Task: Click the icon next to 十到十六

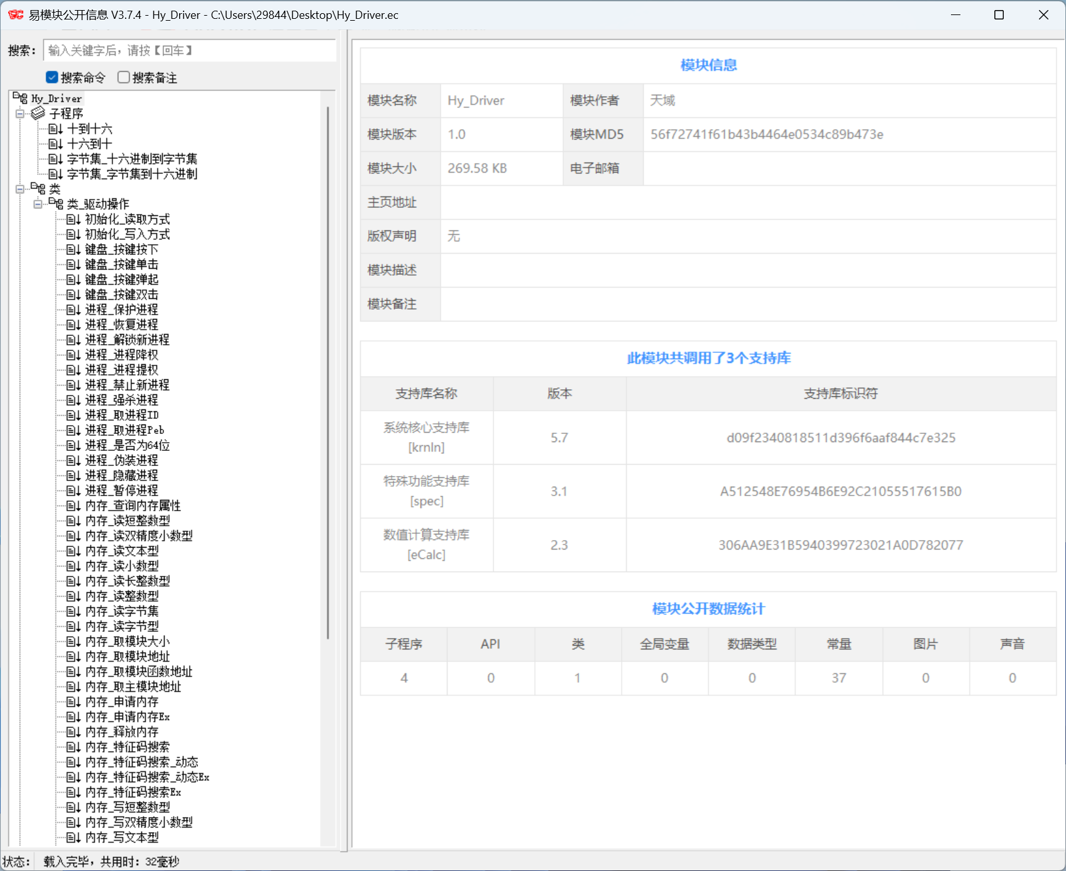Action: pos(56,129)
